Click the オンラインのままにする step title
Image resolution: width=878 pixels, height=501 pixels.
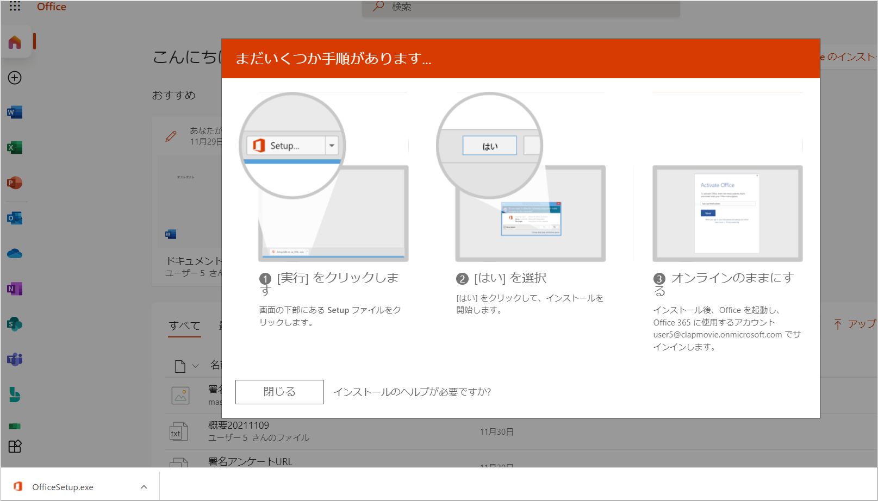pos(725,284)
